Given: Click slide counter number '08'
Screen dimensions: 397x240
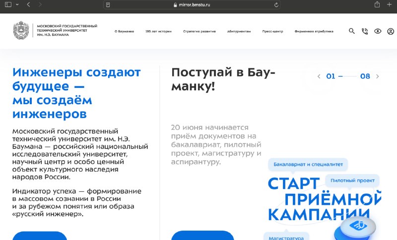Looking at the screenshot, I should (x=365, y=76).
